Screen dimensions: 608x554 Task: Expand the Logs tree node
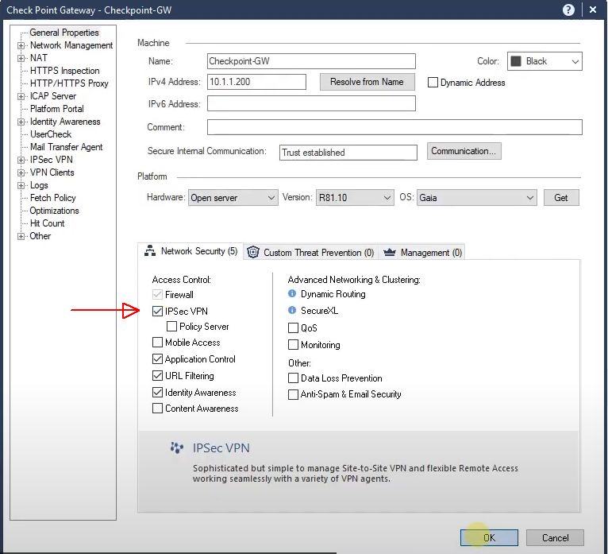21,185
